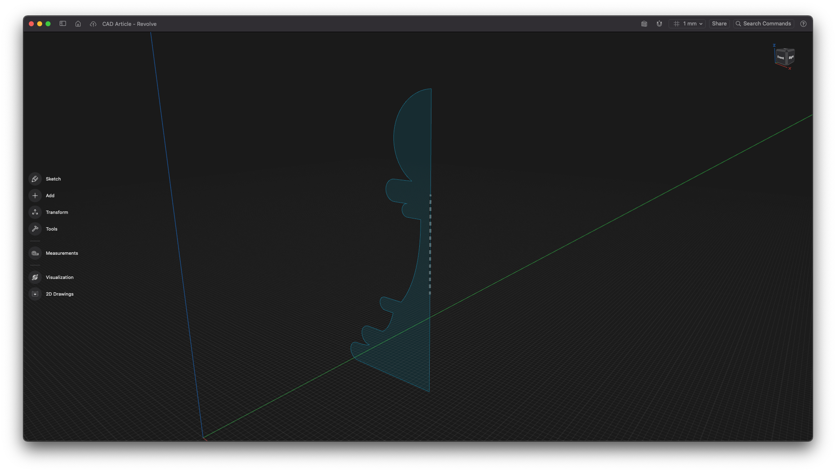Open 2D Drawings section

35,294
